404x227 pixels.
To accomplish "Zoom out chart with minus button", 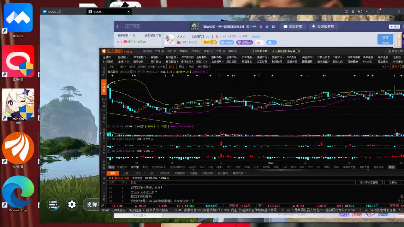I will pos(388,67).
